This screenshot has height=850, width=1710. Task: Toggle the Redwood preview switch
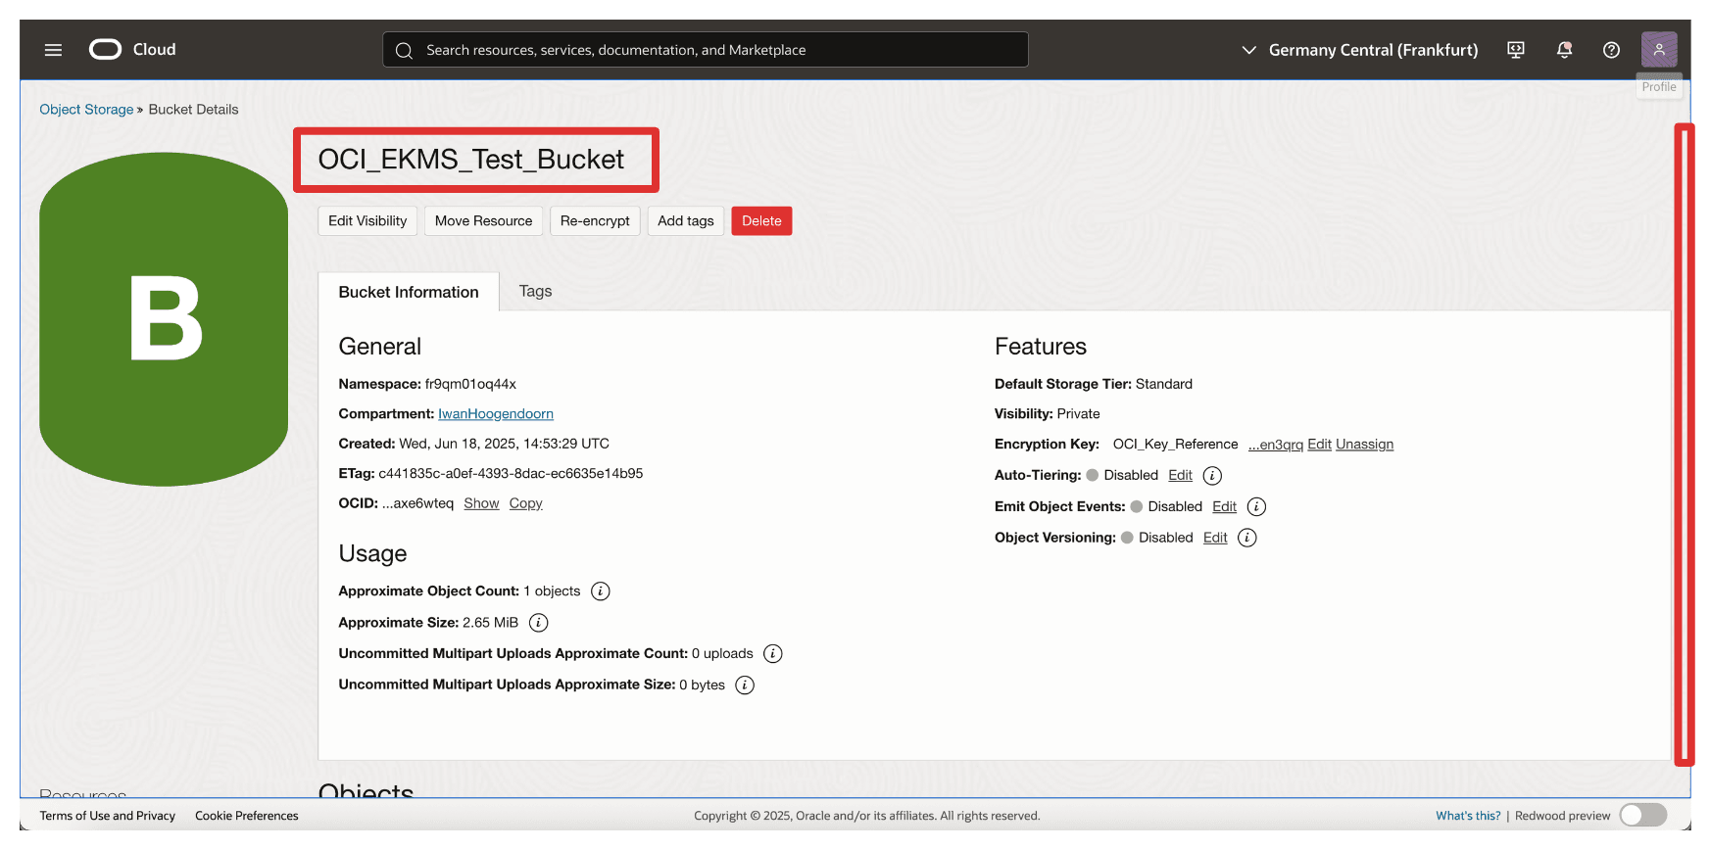click(1643, 815)
